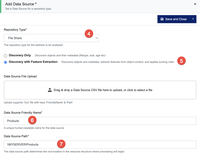
Task: Click the floppy disk save icon
Action: pyautogui.click(x=162, y=19)
